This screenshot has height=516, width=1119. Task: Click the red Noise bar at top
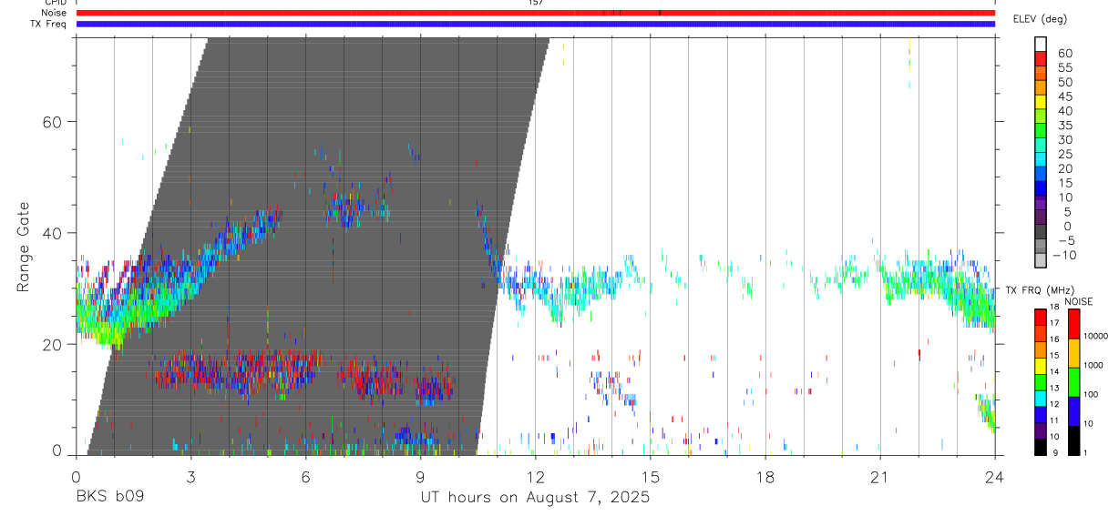tap(535, 13)
